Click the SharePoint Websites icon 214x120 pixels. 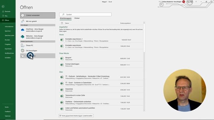(22, 37)
